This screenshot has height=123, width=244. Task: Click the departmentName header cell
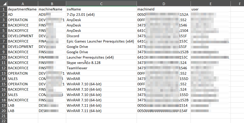22,9
